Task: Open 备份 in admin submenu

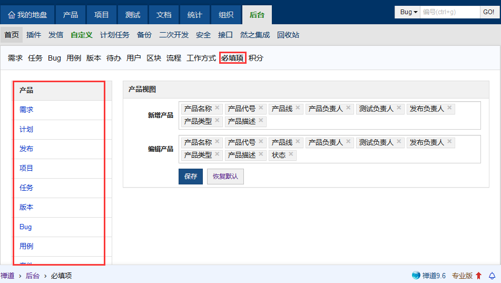Action: click(144, 35)
